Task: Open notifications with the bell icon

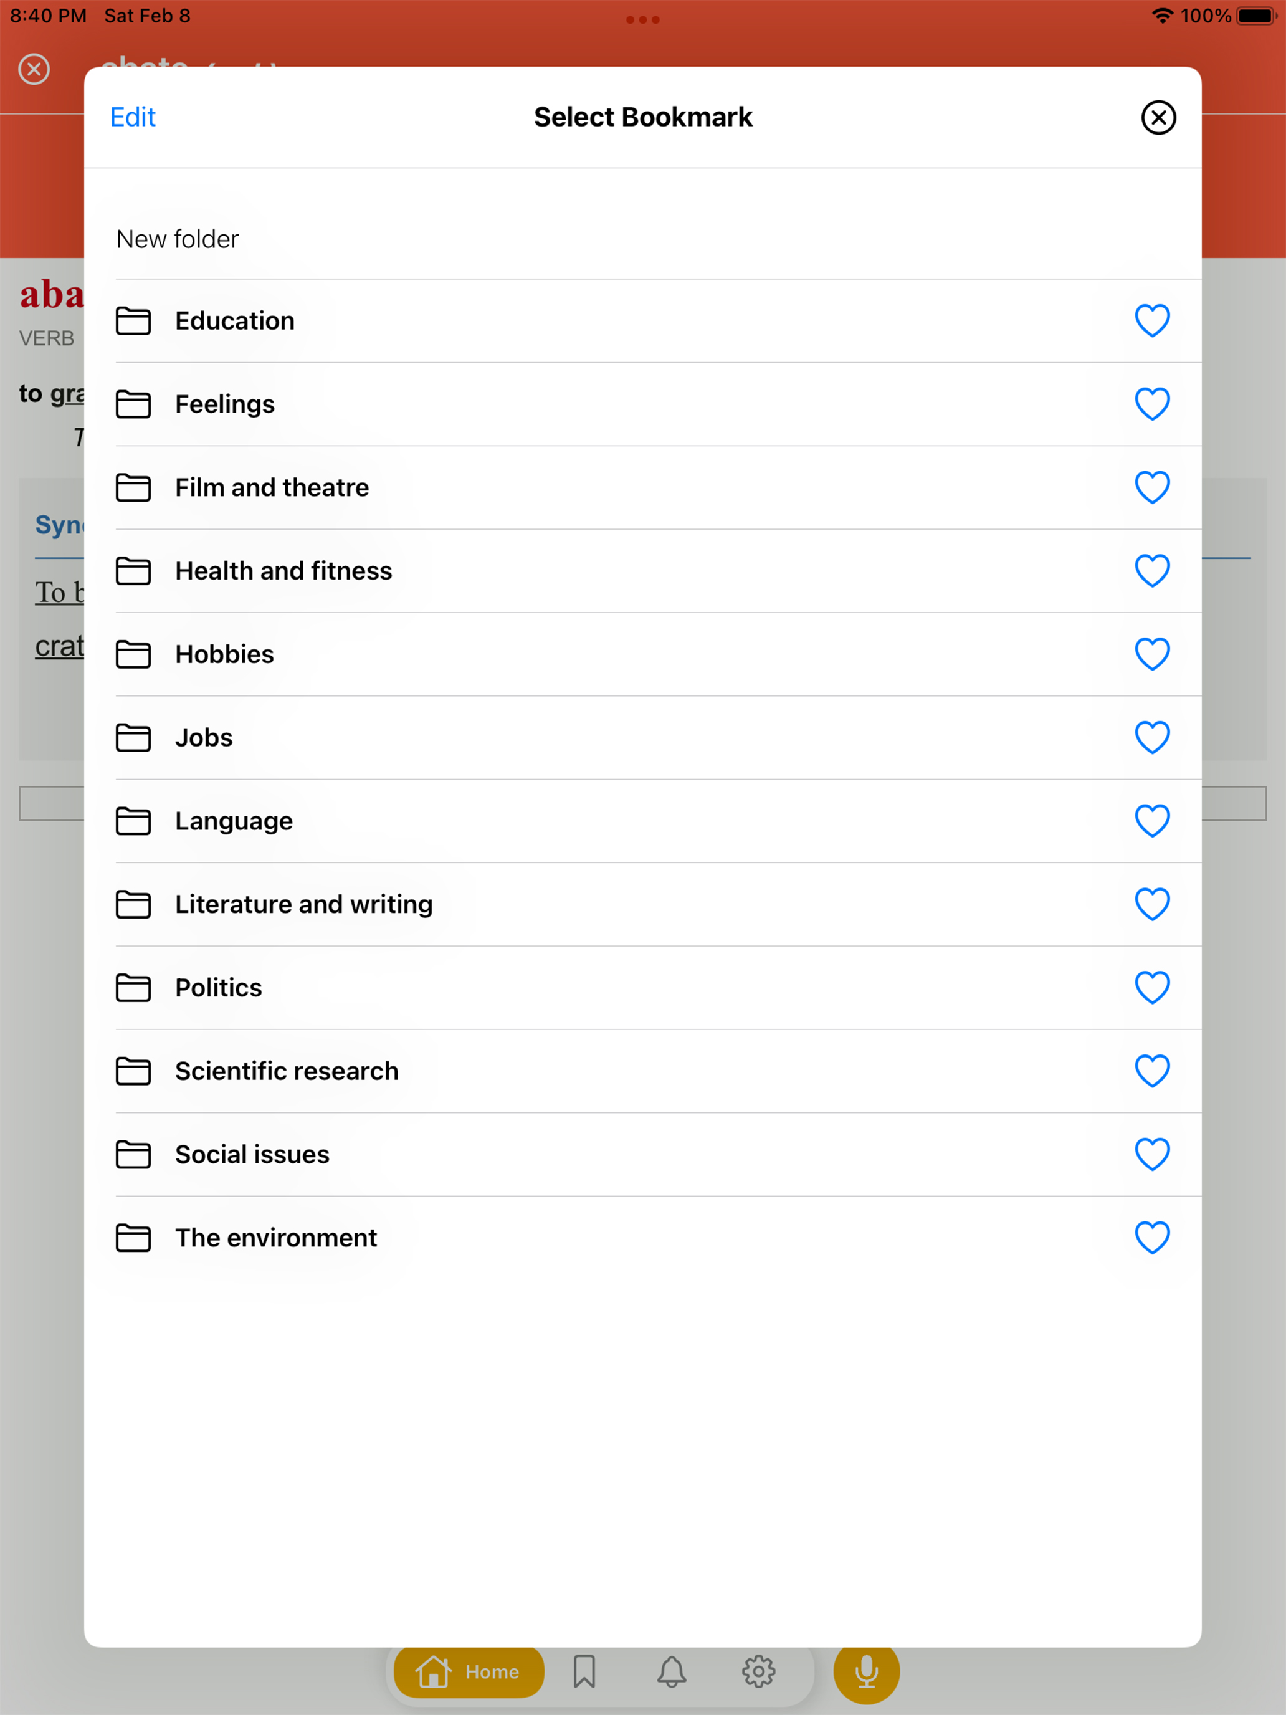Action: (671, 1671)
